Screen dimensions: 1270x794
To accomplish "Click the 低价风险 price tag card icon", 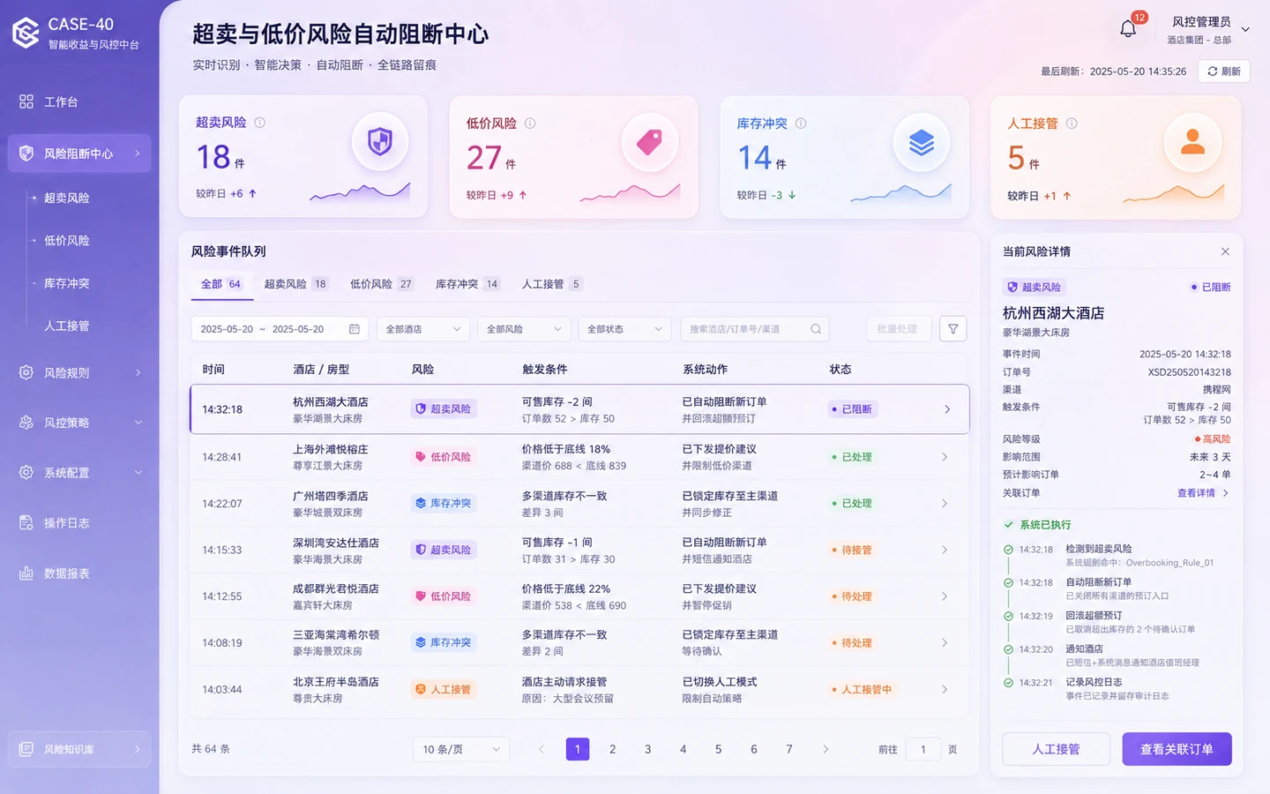I will [650, 142].
